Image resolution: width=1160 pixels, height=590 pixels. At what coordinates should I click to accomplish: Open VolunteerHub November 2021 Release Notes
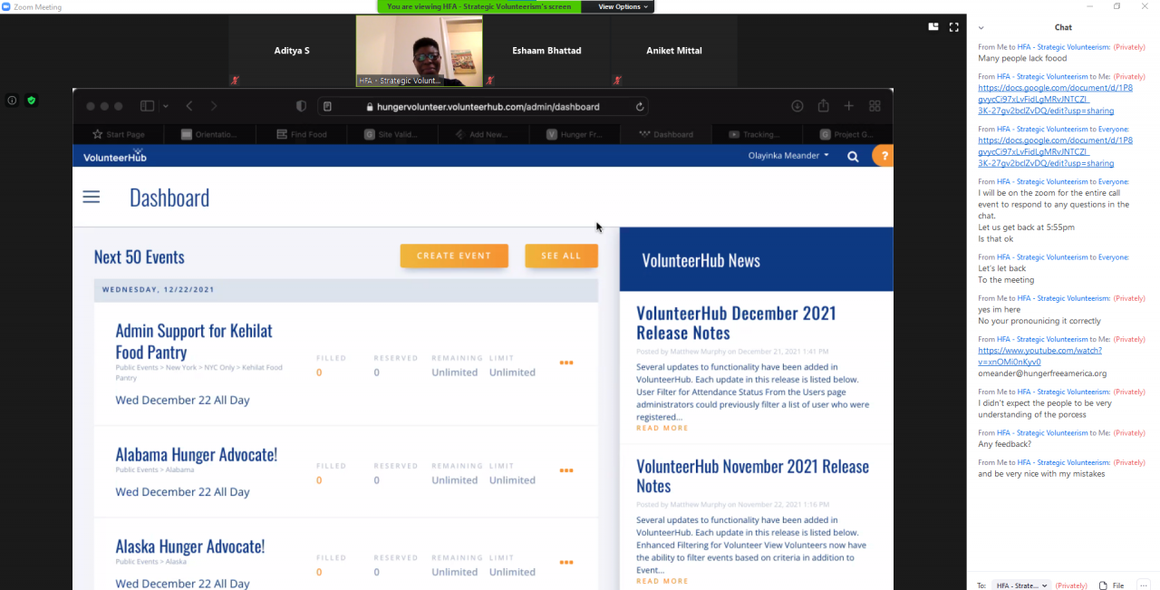(752, 476)
